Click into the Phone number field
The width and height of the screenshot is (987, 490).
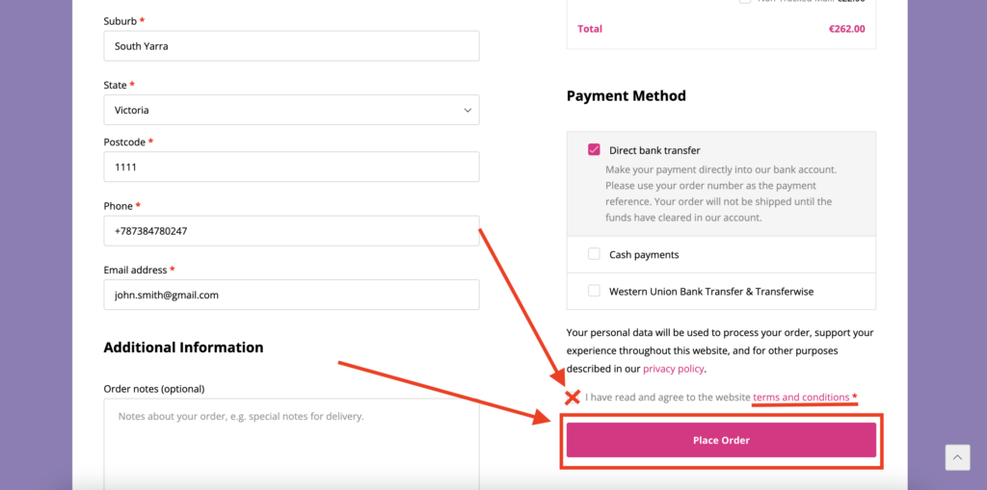pos(291,231)
